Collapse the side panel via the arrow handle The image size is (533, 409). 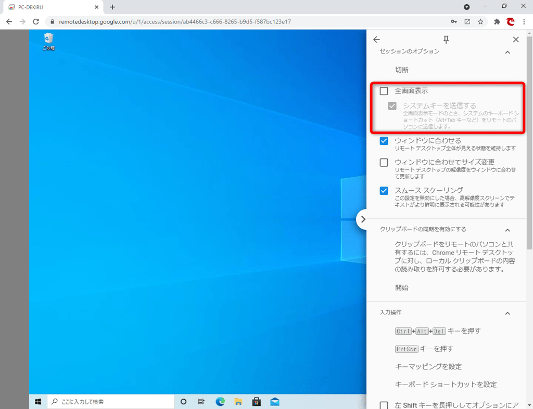pos(363,219)
